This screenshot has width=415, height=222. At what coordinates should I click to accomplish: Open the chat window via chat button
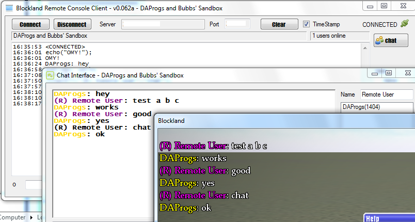point(391,40)
